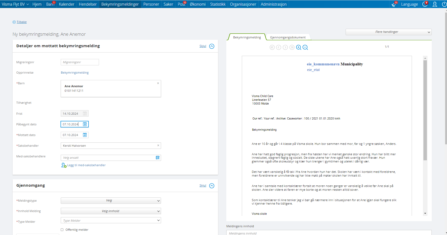Screen dimensions: 447x235
Task: Zoom in on the document preview
Action: pyautogui.click(x=299, y=47)
